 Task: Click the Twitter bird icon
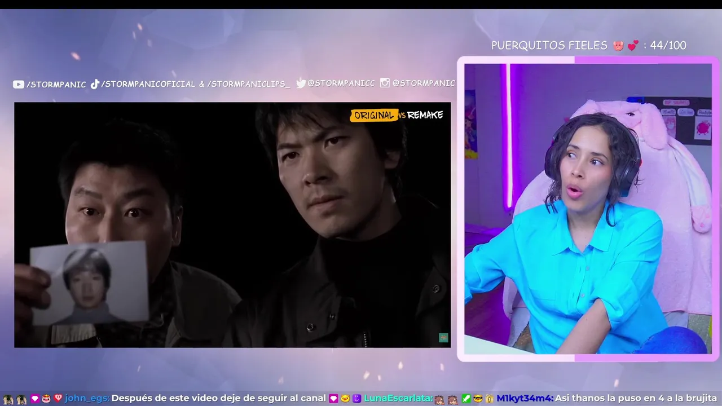(x=301, y=83)
